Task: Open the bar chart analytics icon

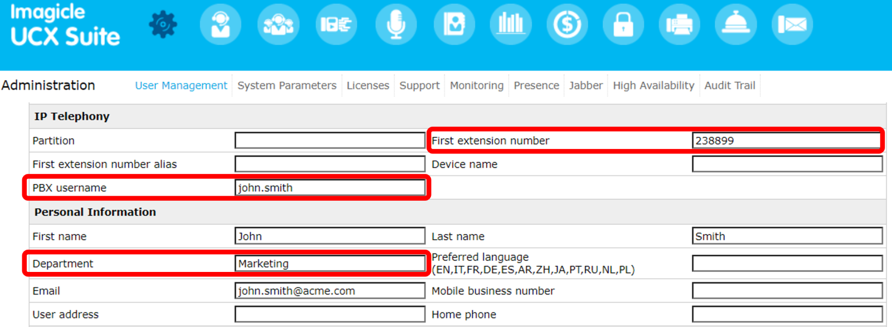Action: (x=511, y=24)
